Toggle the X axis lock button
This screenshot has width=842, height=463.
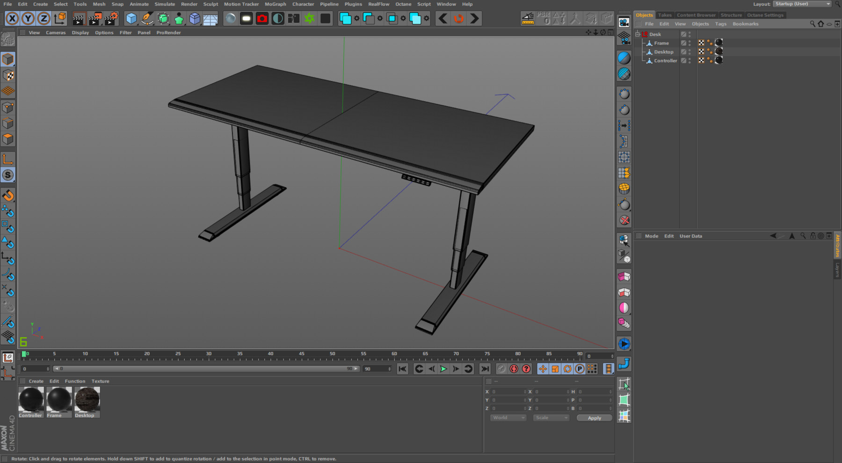tap(13, 18)
